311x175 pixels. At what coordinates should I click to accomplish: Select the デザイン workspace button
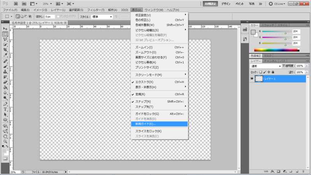[x=226, y=4]
